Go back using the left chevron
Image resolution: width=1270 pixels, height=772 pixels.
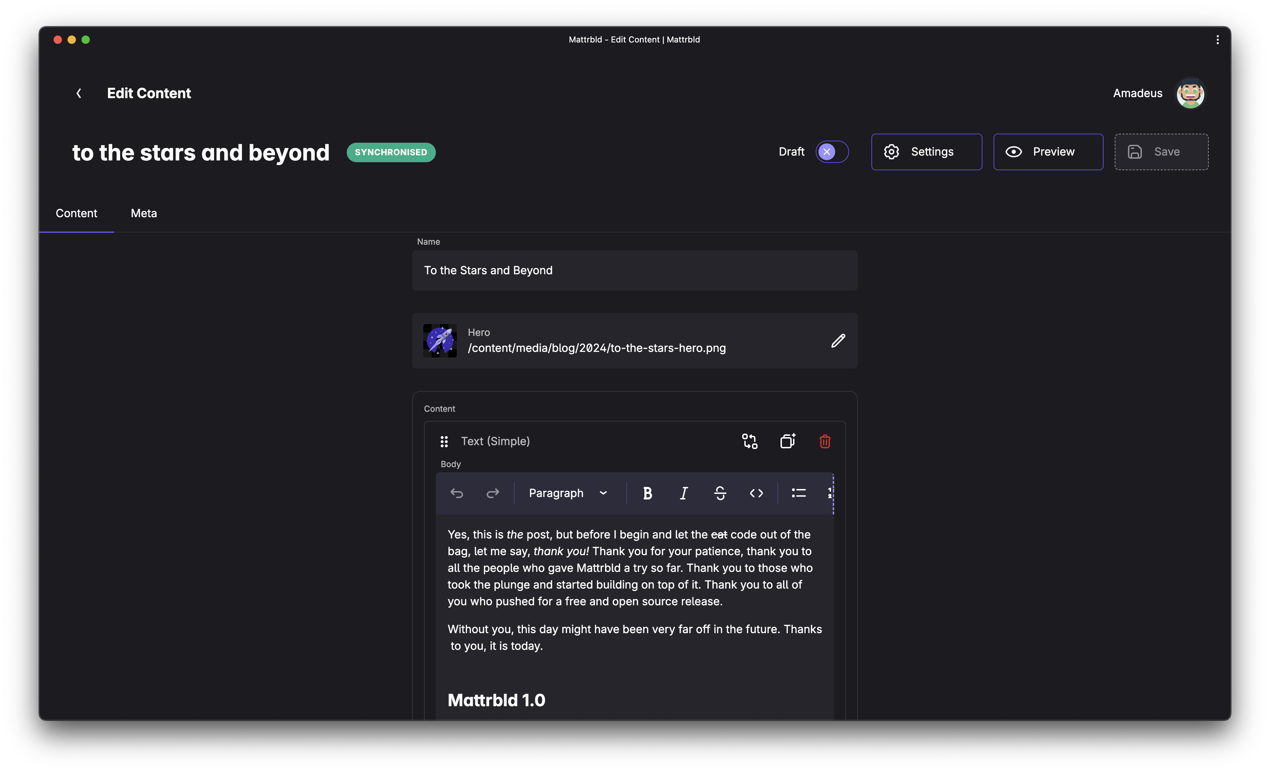point(79,93)
